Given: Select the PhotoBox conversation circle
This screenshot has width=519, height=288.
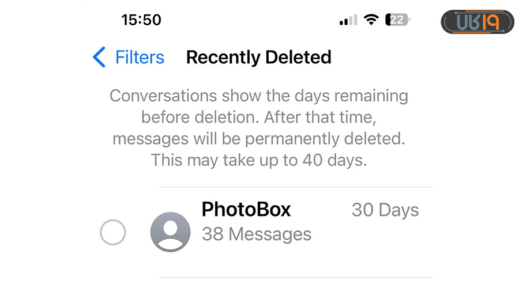Looking at the screenshot, I should [x=112, y=233].
